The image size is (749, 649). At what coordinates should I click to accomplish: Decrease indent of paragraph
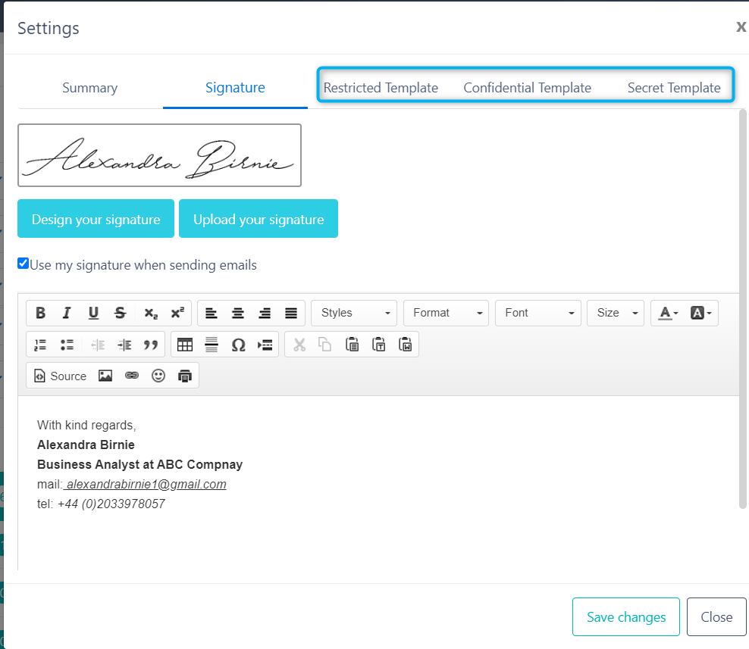(98, 345)
